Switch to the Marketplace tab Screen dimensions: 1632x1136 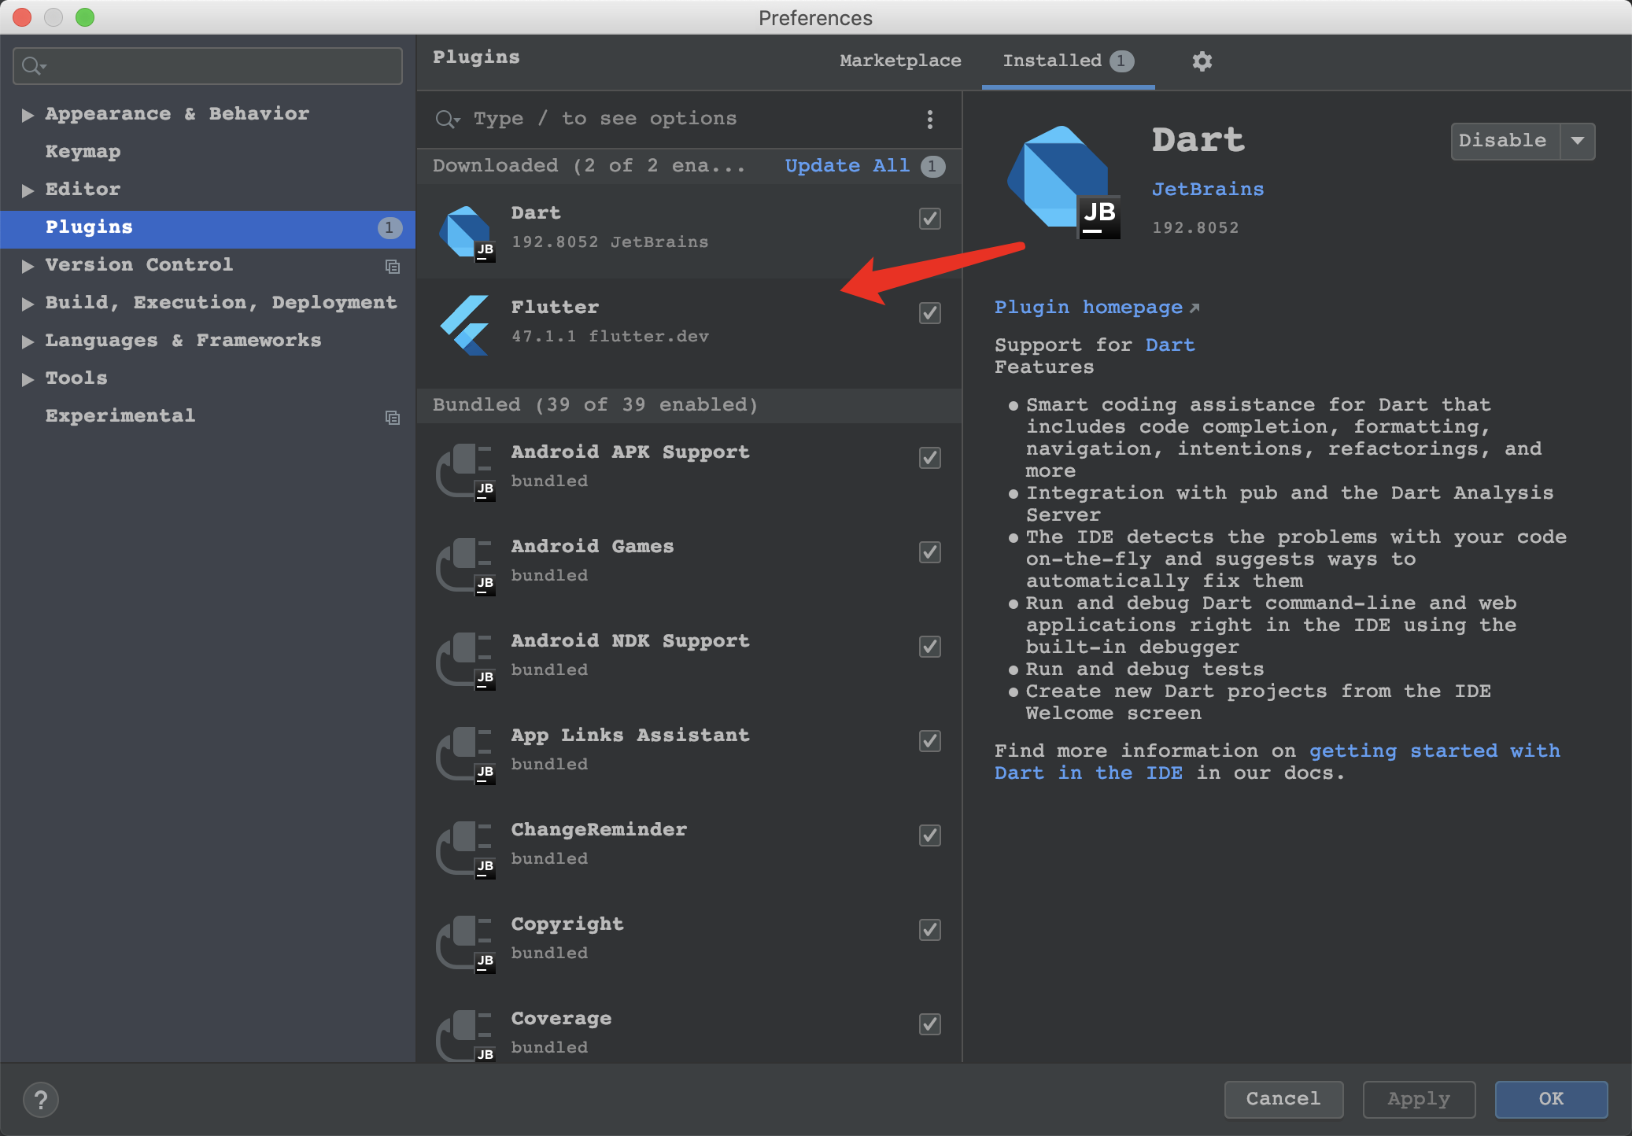[x=899, y=61]
